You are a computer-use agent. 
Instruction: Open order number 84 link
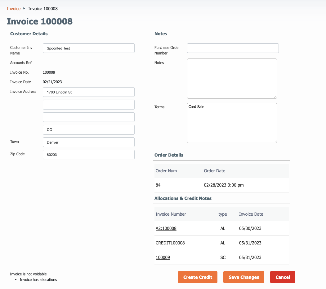click(x=158, y=185)
